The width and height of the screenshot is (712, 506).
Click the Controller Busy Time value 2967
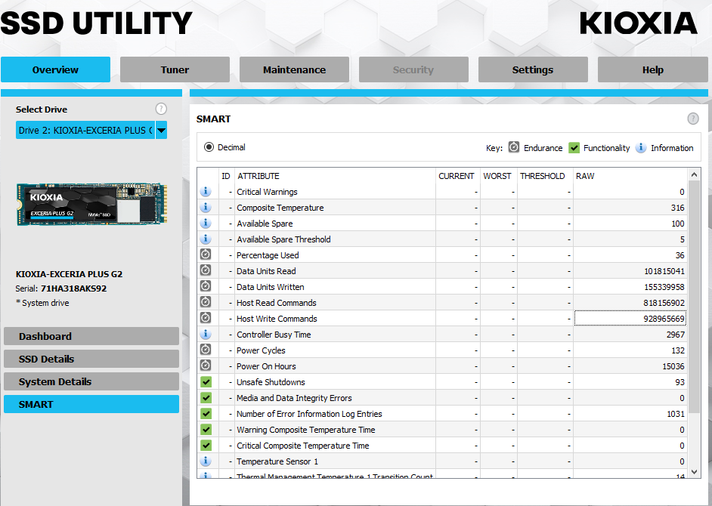[675, 335]
